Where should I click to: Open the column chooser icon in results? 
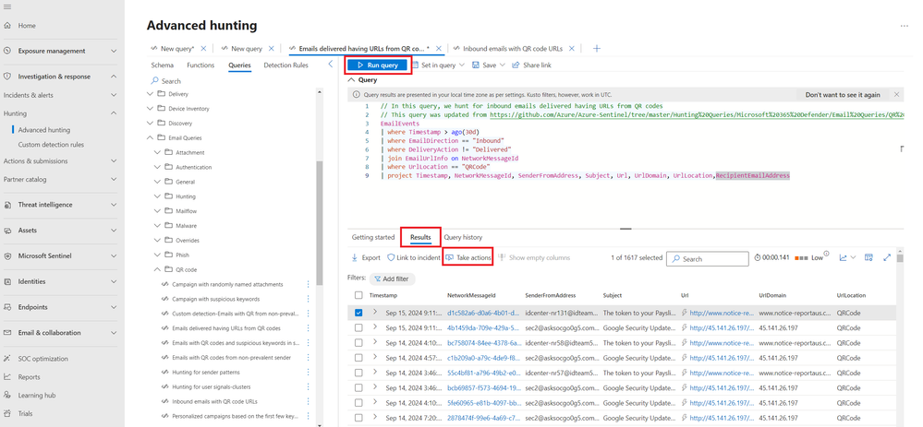pyautogui.click(x=868, y=258)
